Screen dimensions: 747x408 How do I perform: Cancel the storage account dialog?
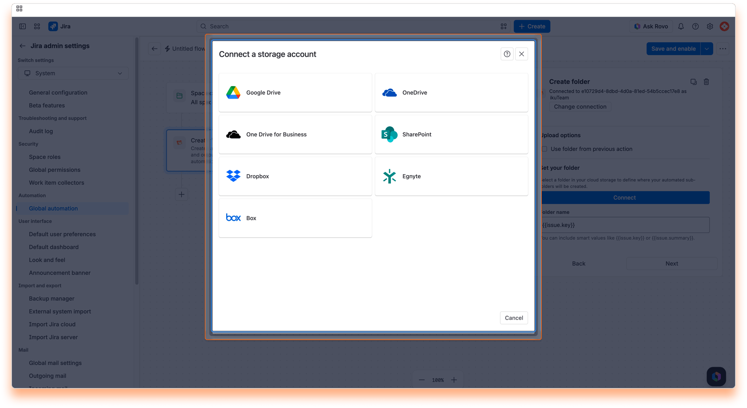click(514, 318)
